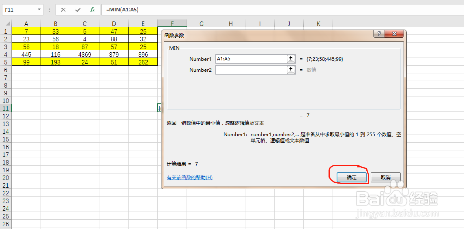The height and width of the screenshot is (229, 464).
Task: Select column K header
Action: (318, 24)
